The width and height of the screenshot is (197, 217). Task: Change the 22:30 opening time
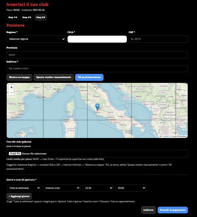[x=98, y=188]
